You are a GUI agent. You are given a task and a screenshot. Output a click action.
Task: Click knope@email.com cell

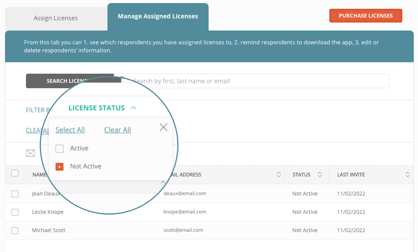tap(185, 212)
